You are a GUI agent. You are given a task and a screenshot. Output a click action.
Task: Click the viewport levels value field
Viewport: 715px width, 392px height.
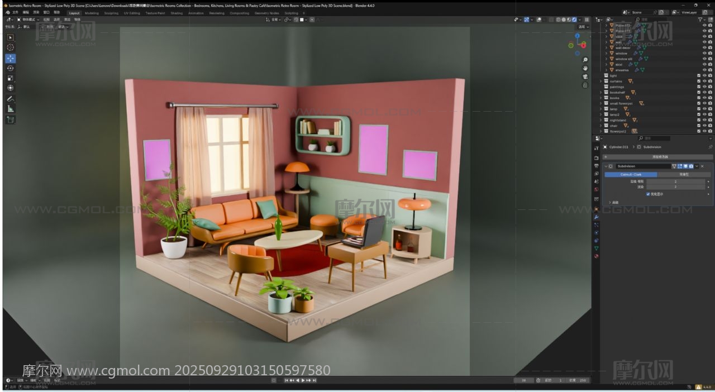pos(675,181)
